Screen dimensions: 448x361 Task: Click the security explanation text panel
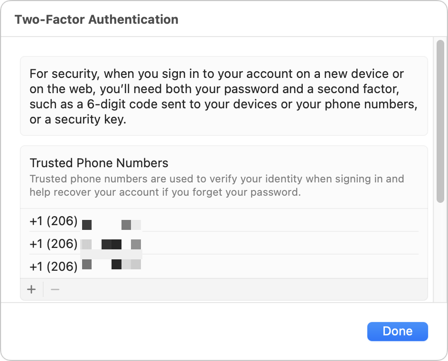tap(223, 96)
